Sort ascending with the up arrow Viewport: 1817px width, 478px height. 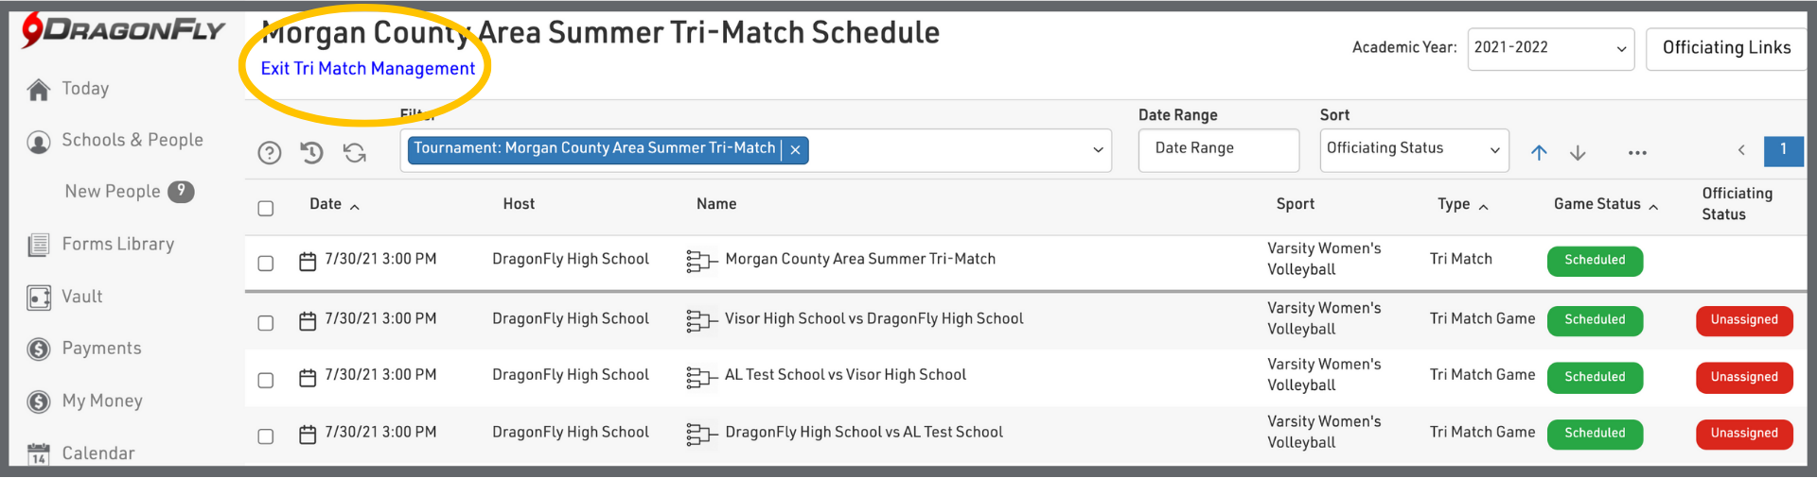(x=1539, y=153)
